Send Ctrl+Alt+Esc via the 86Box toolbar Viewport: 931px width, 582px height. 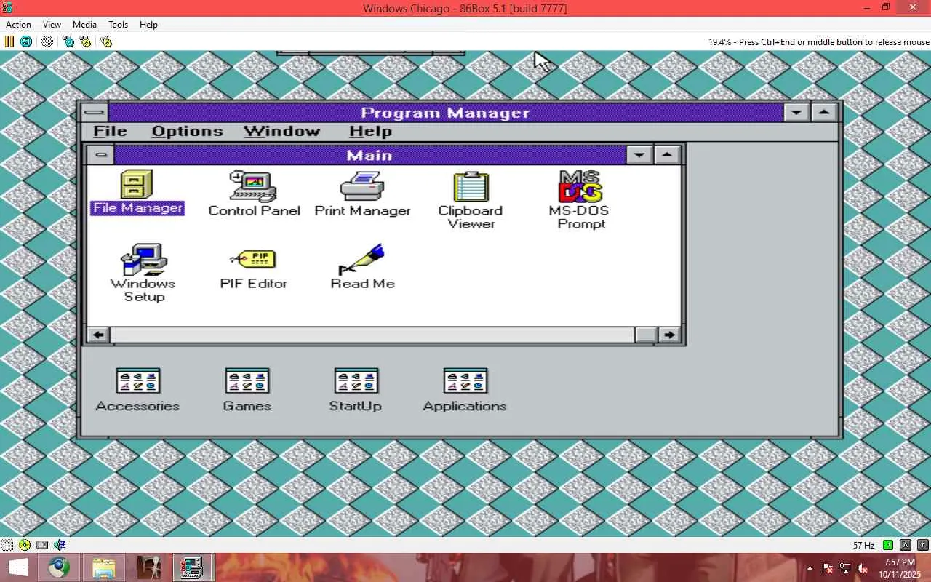tap(85, 41)
